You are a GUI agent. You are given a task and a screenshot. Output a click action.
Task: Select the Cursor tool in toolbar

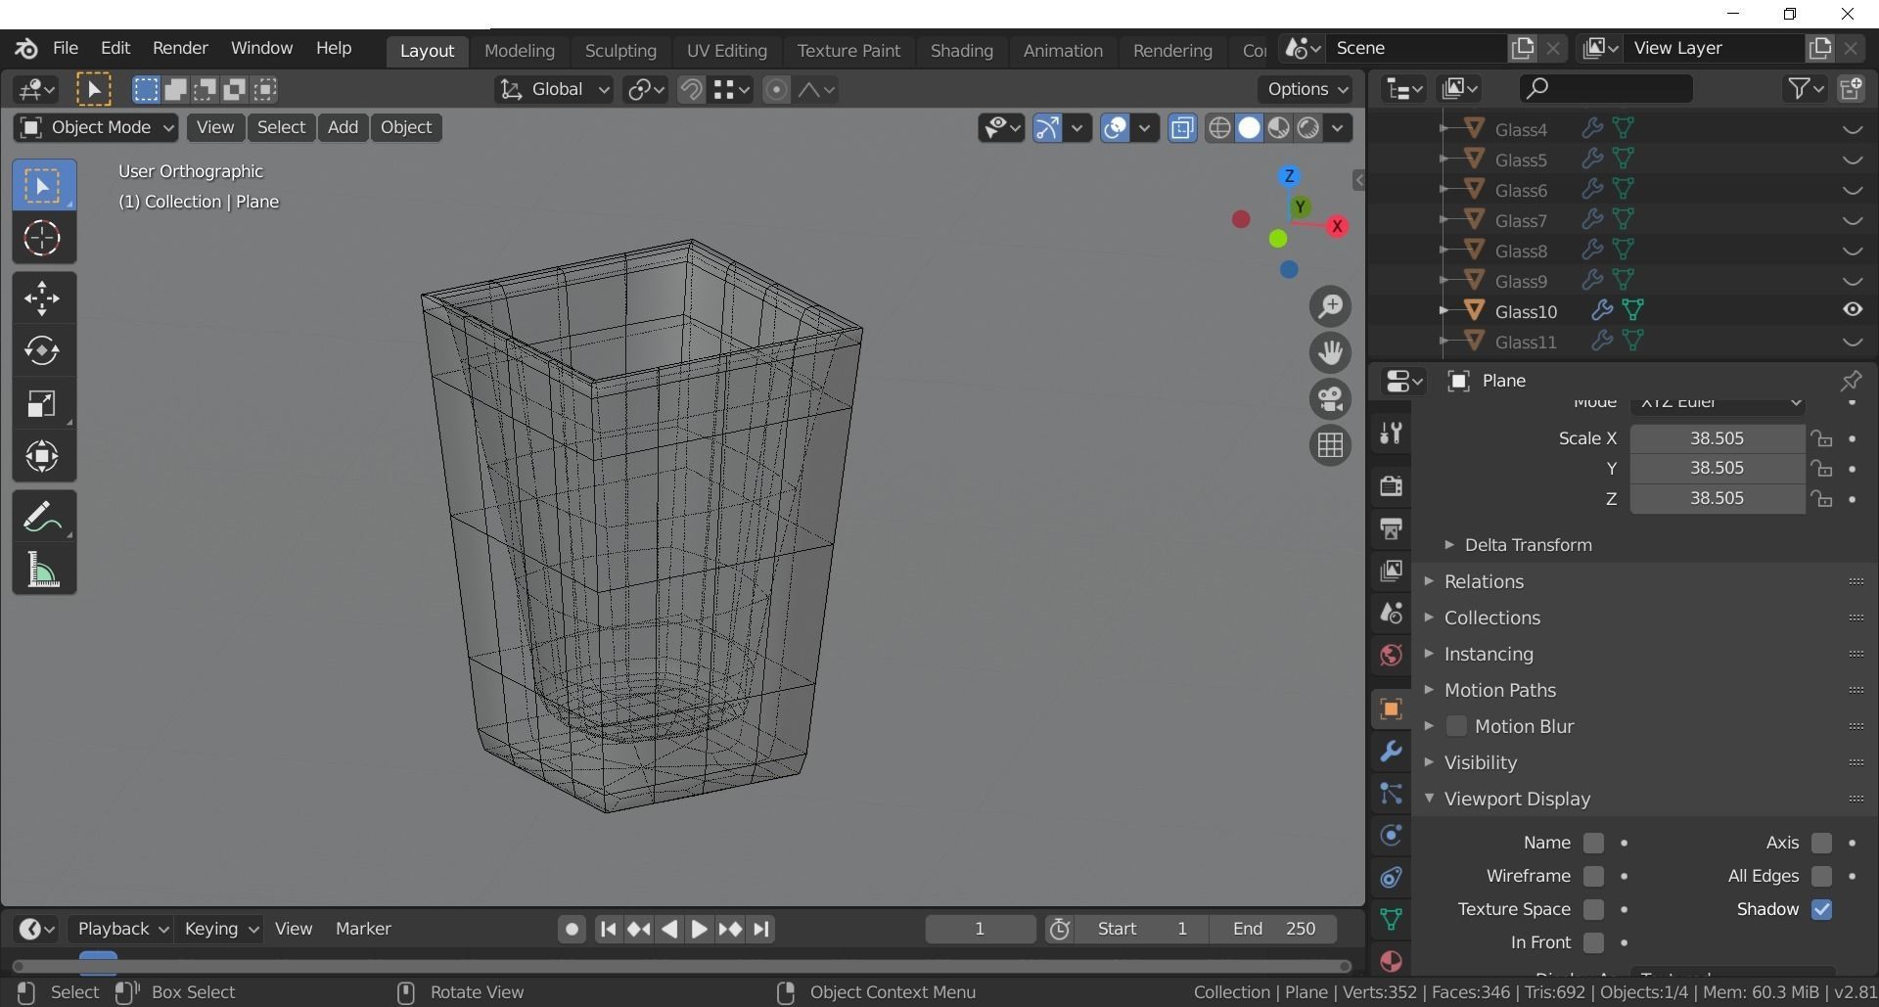[x=42, y=238]
